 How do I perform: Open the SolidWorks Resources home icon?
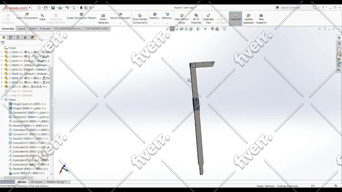(x=339, y=38)
